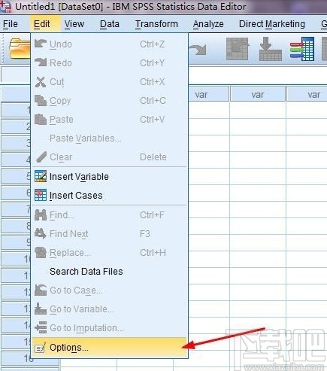Screen dimensions: 327x371
Task: Open the View menu
Action: coord(74,24)
